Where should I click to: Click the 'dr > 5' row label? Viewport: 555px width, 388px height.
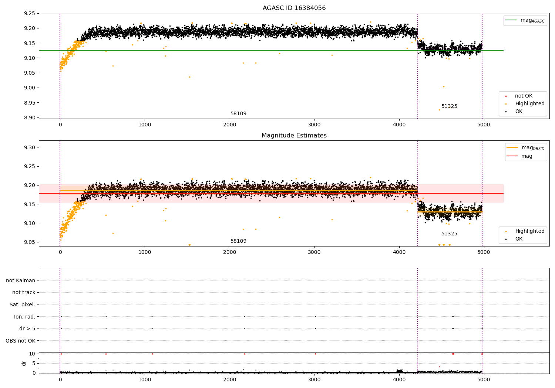click(27, 329)
